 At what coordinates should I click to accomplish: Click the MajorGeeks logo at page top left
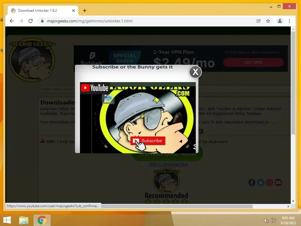32,59
